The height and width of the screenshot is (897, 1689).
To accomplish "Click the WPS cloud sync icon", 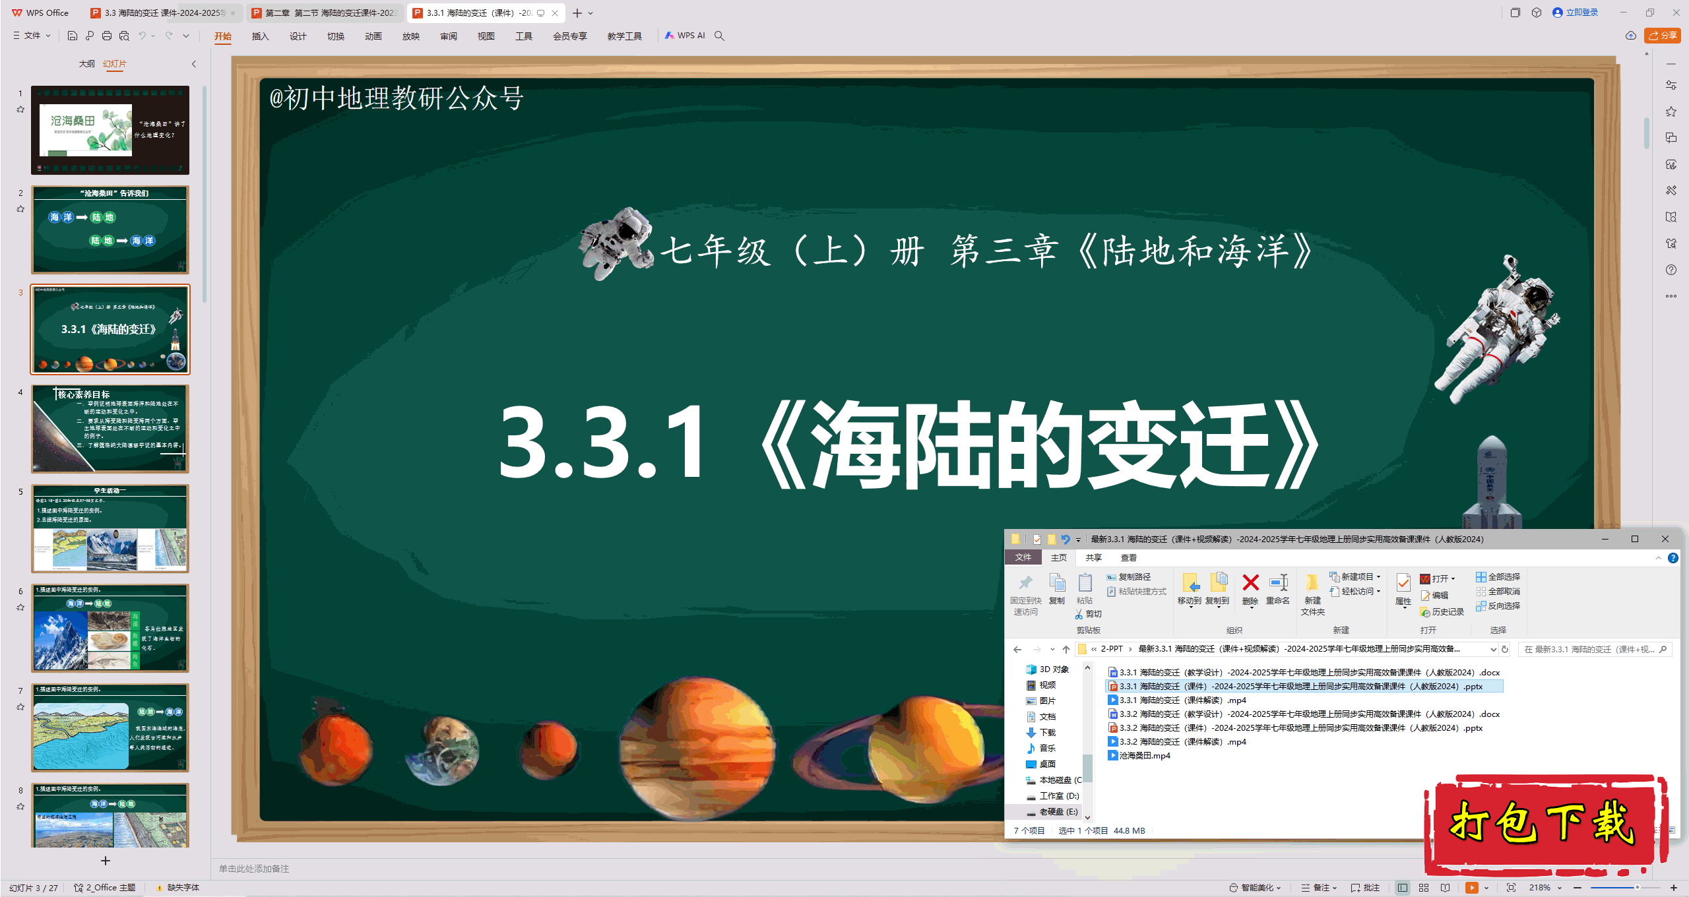I will (x=1631, y=36).
